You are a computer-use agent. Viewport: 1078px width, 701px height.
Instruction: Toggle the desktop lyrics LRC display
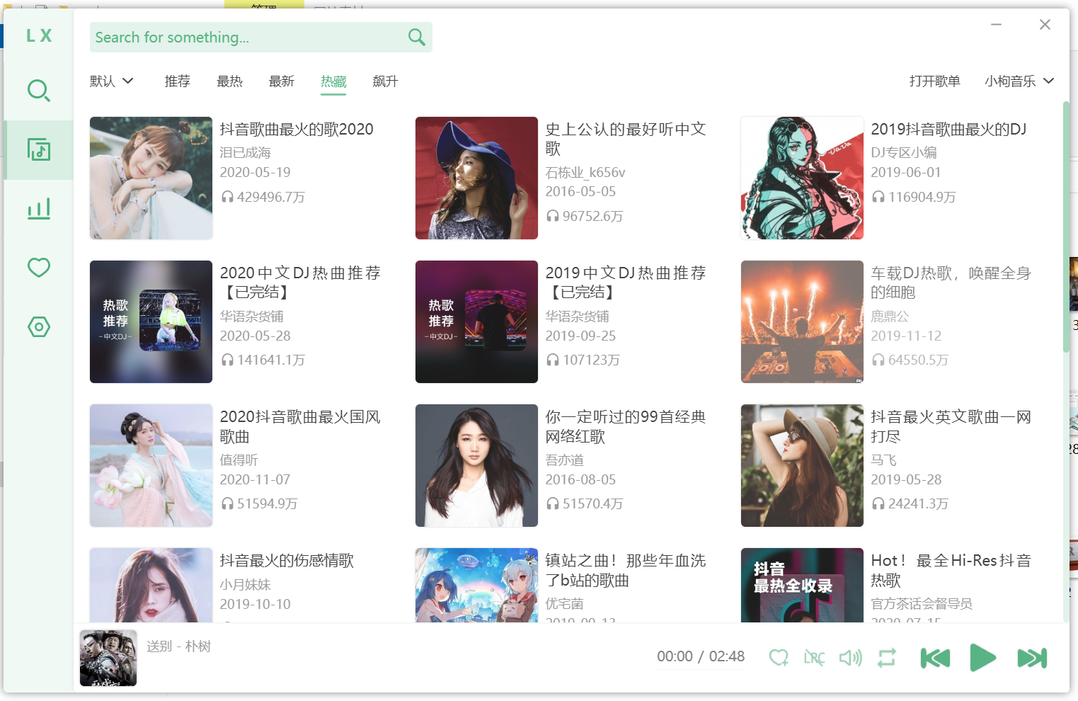(814, 658)
